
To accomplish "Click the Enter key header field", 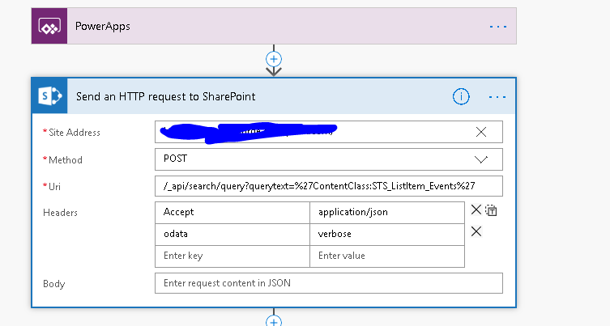I will tap(232, 256).
